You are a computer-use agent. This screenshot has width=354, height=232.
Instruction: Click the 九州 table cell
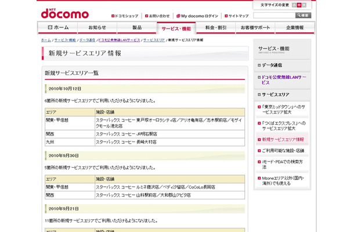click(x=70, y=142)
